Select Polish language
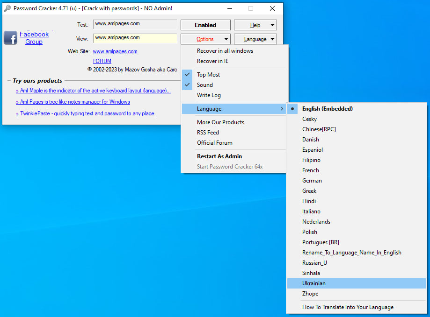 pyautogui.click(x=357, y=232)
